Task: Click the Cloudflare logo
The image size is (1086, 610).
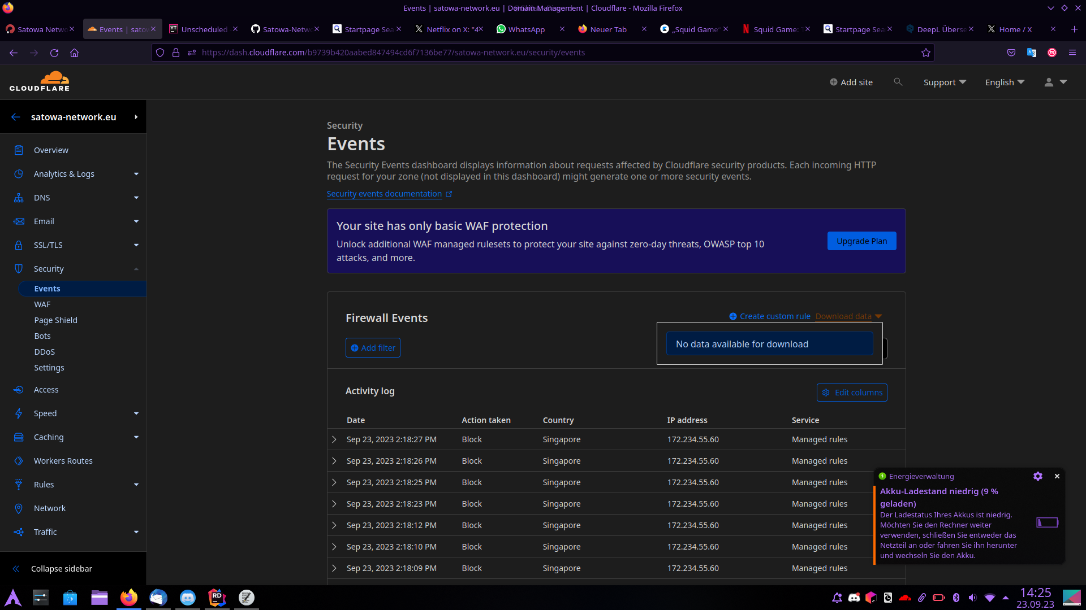Action: [x=40, y=81]
